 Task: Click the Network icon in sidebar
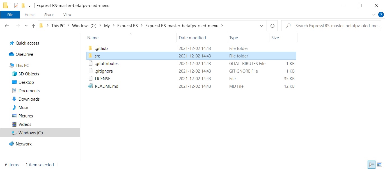click(12, 144)
